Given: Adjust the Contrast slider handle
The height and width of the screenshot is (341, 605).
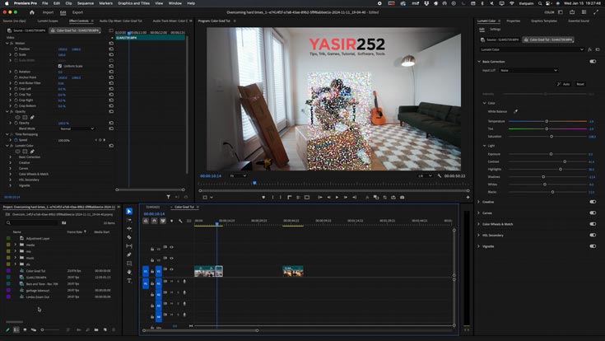Looking at the screenshot, I should tap(565, 161).
